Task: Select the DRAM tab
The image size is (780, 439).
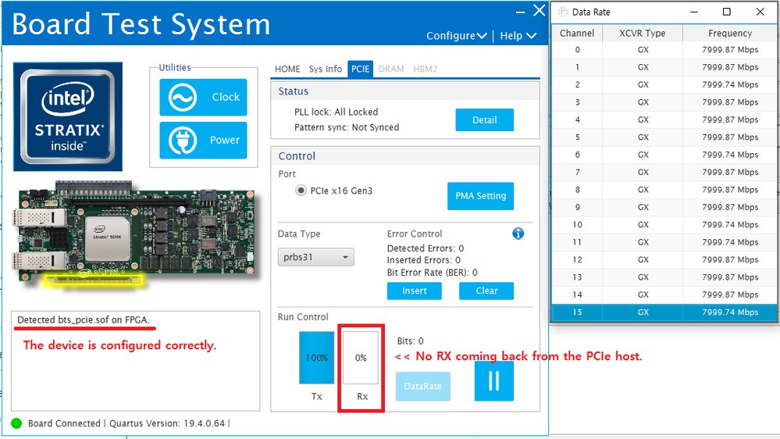Action: tap(391, 70)
